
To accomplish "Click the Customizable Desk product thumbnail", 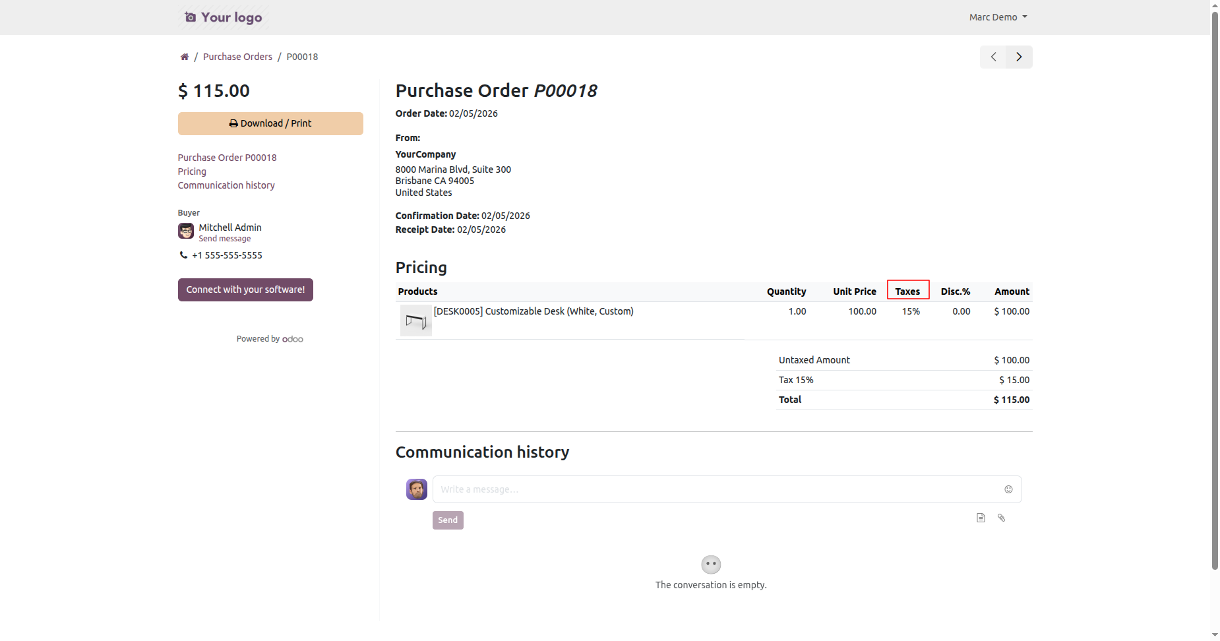I will (x=415, y=320).
